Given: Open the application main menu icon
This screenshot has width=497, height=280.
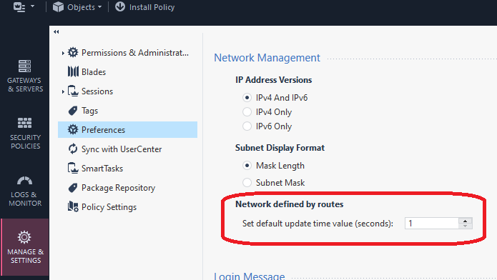Looking at the screenshot, I should point(19,7).
